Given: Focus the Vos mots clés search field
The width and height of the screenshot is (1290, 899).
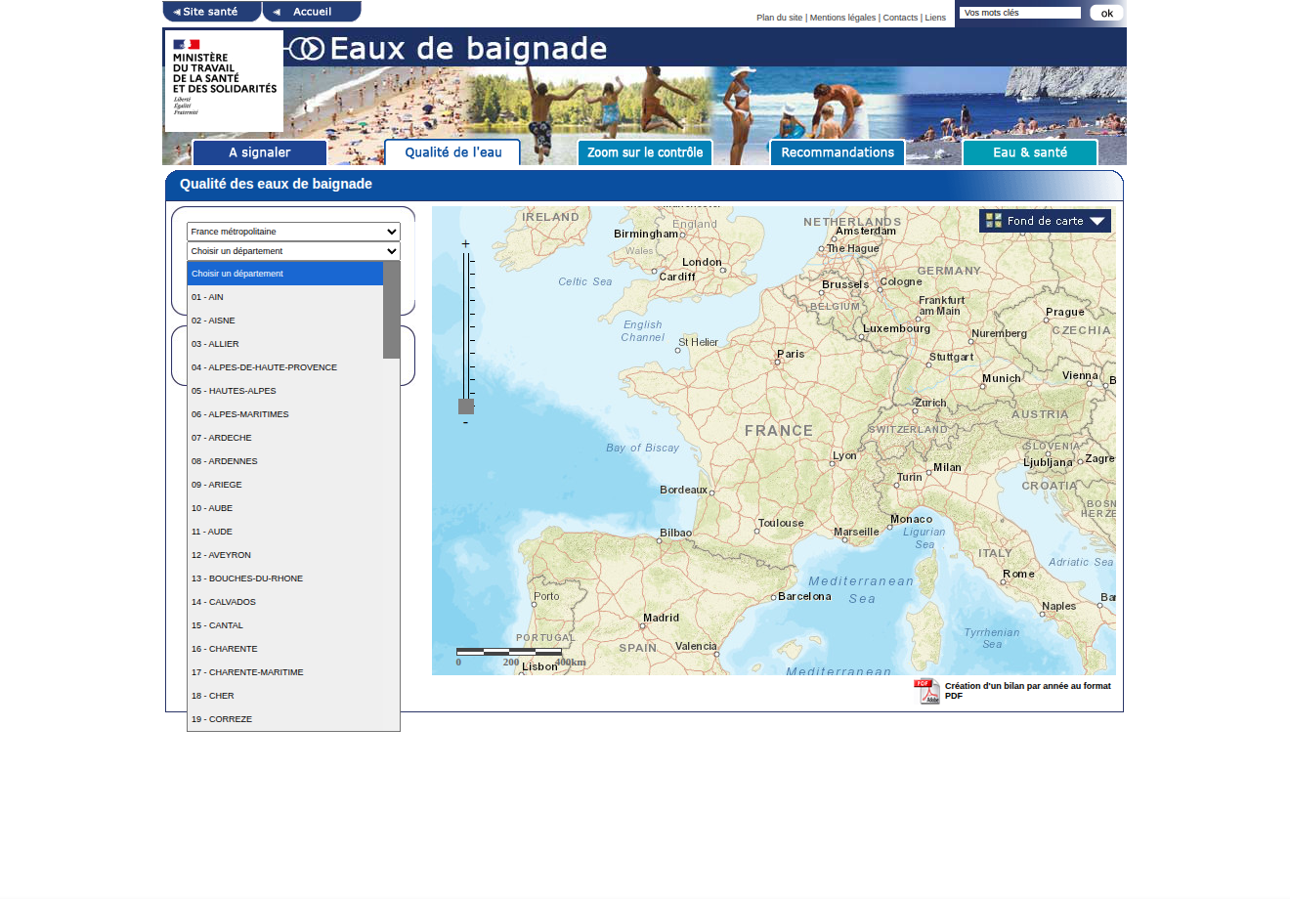Looking at the screenshot, I should (1019, 13).
